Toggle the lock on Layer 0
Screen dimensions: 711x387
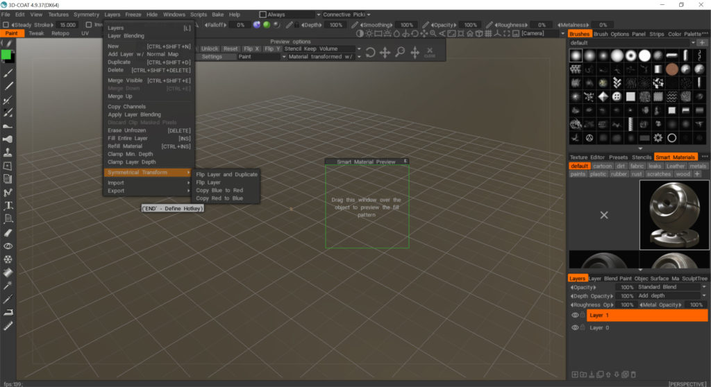[583, 327]
